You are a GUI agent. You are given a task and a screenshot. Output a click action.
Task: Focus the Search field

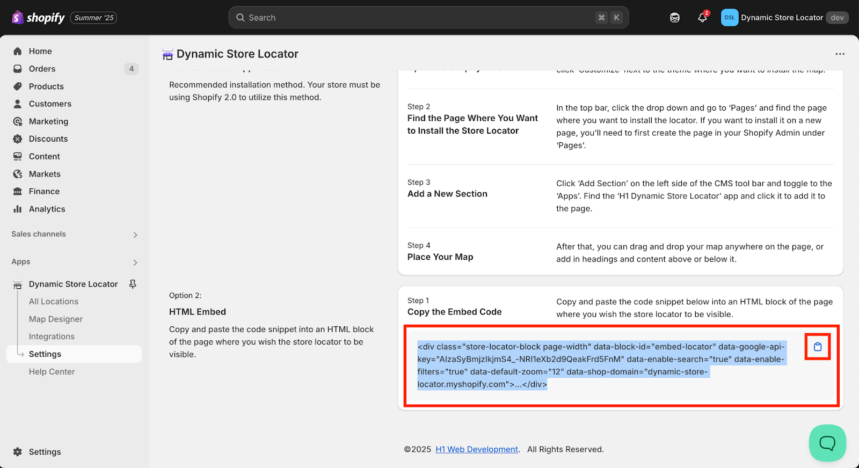pos(428,18)
